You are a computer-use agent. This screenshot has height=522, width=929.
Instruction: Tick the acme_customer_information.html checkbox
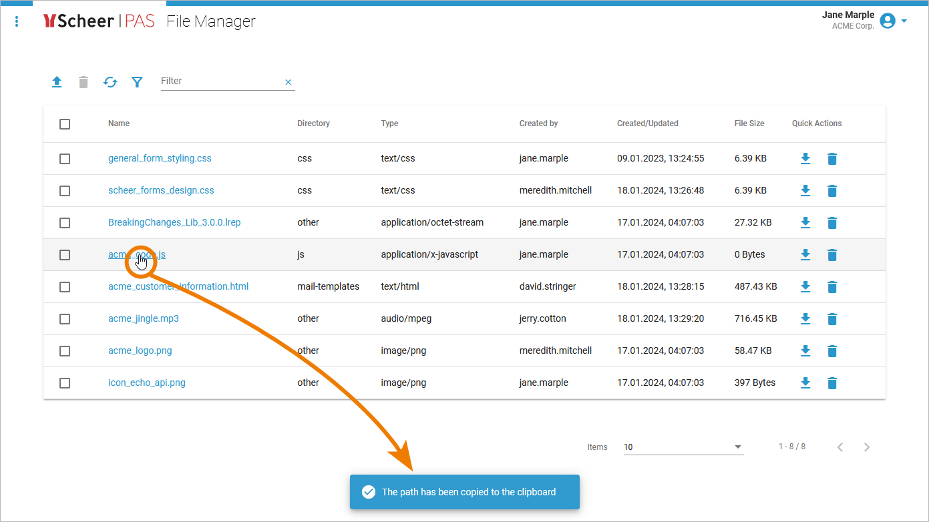click(x=65, y=287)
